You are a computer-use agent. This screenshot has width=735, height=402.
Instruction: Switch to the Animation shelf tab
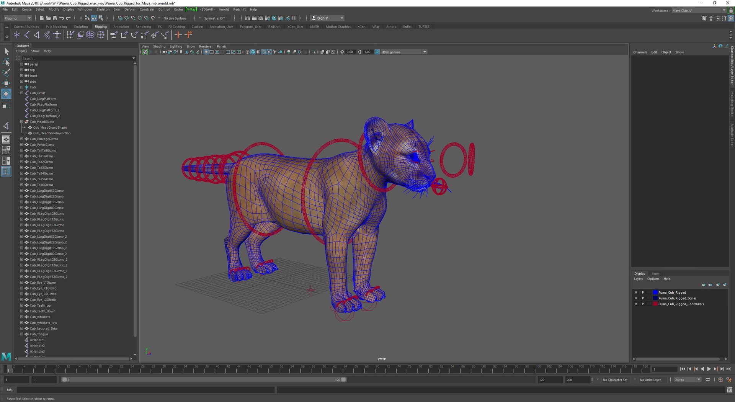click(121, 27)
